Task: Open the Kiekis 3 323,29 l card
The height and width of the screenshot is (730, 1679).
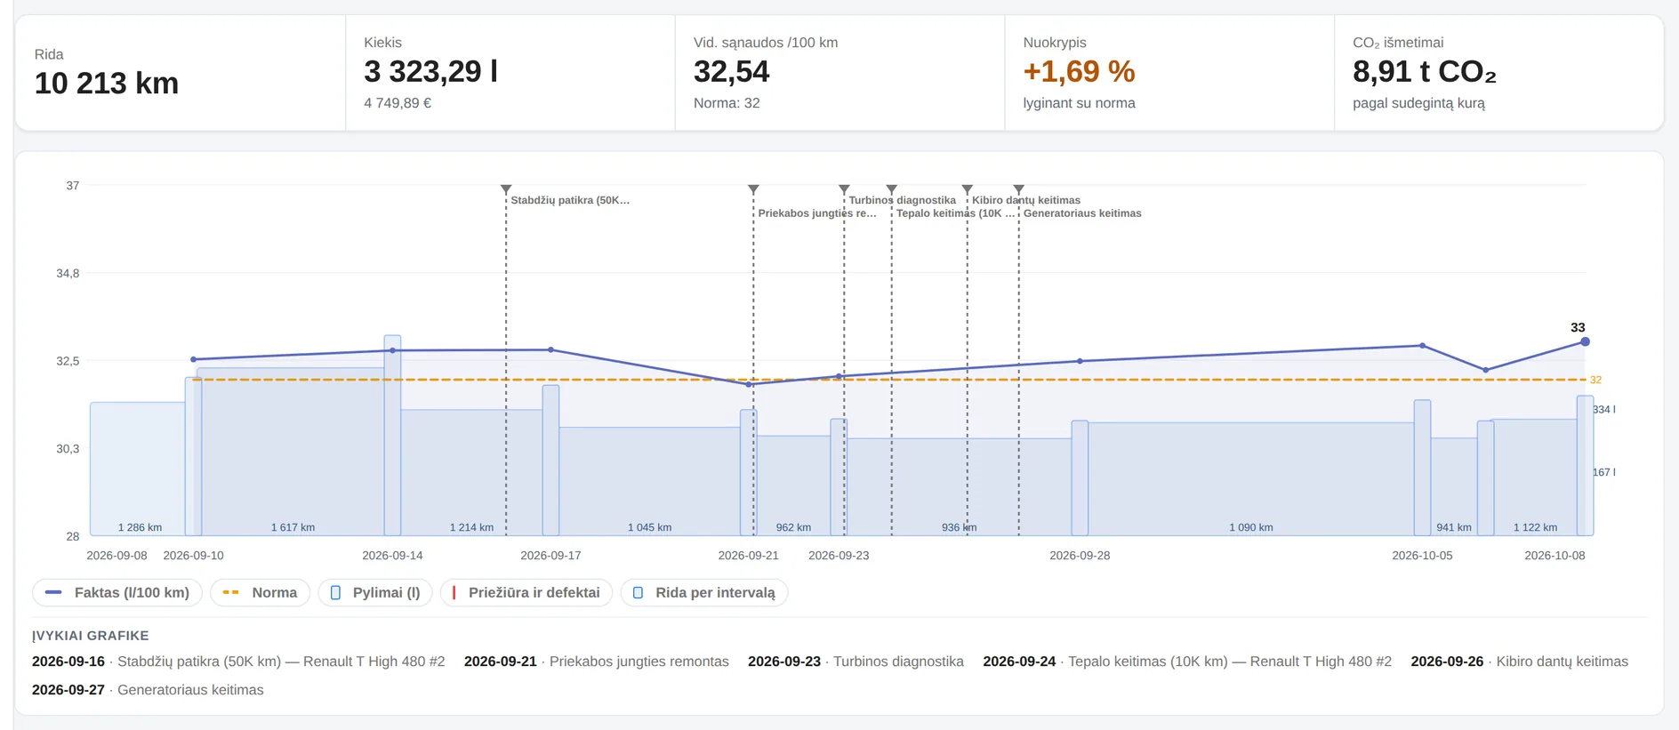Action: point(510,73)
